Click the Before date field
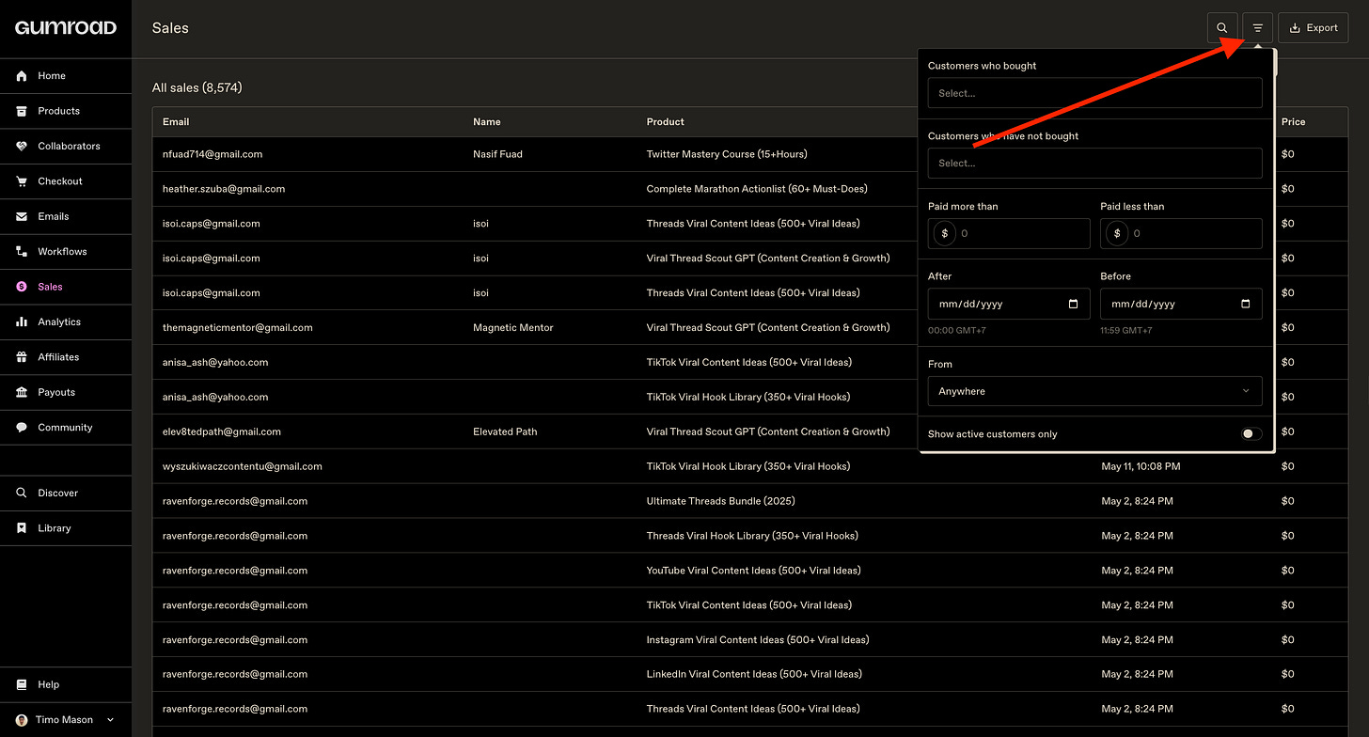Viewport: 1369px width, 737px height. [x=1181, y=304]
